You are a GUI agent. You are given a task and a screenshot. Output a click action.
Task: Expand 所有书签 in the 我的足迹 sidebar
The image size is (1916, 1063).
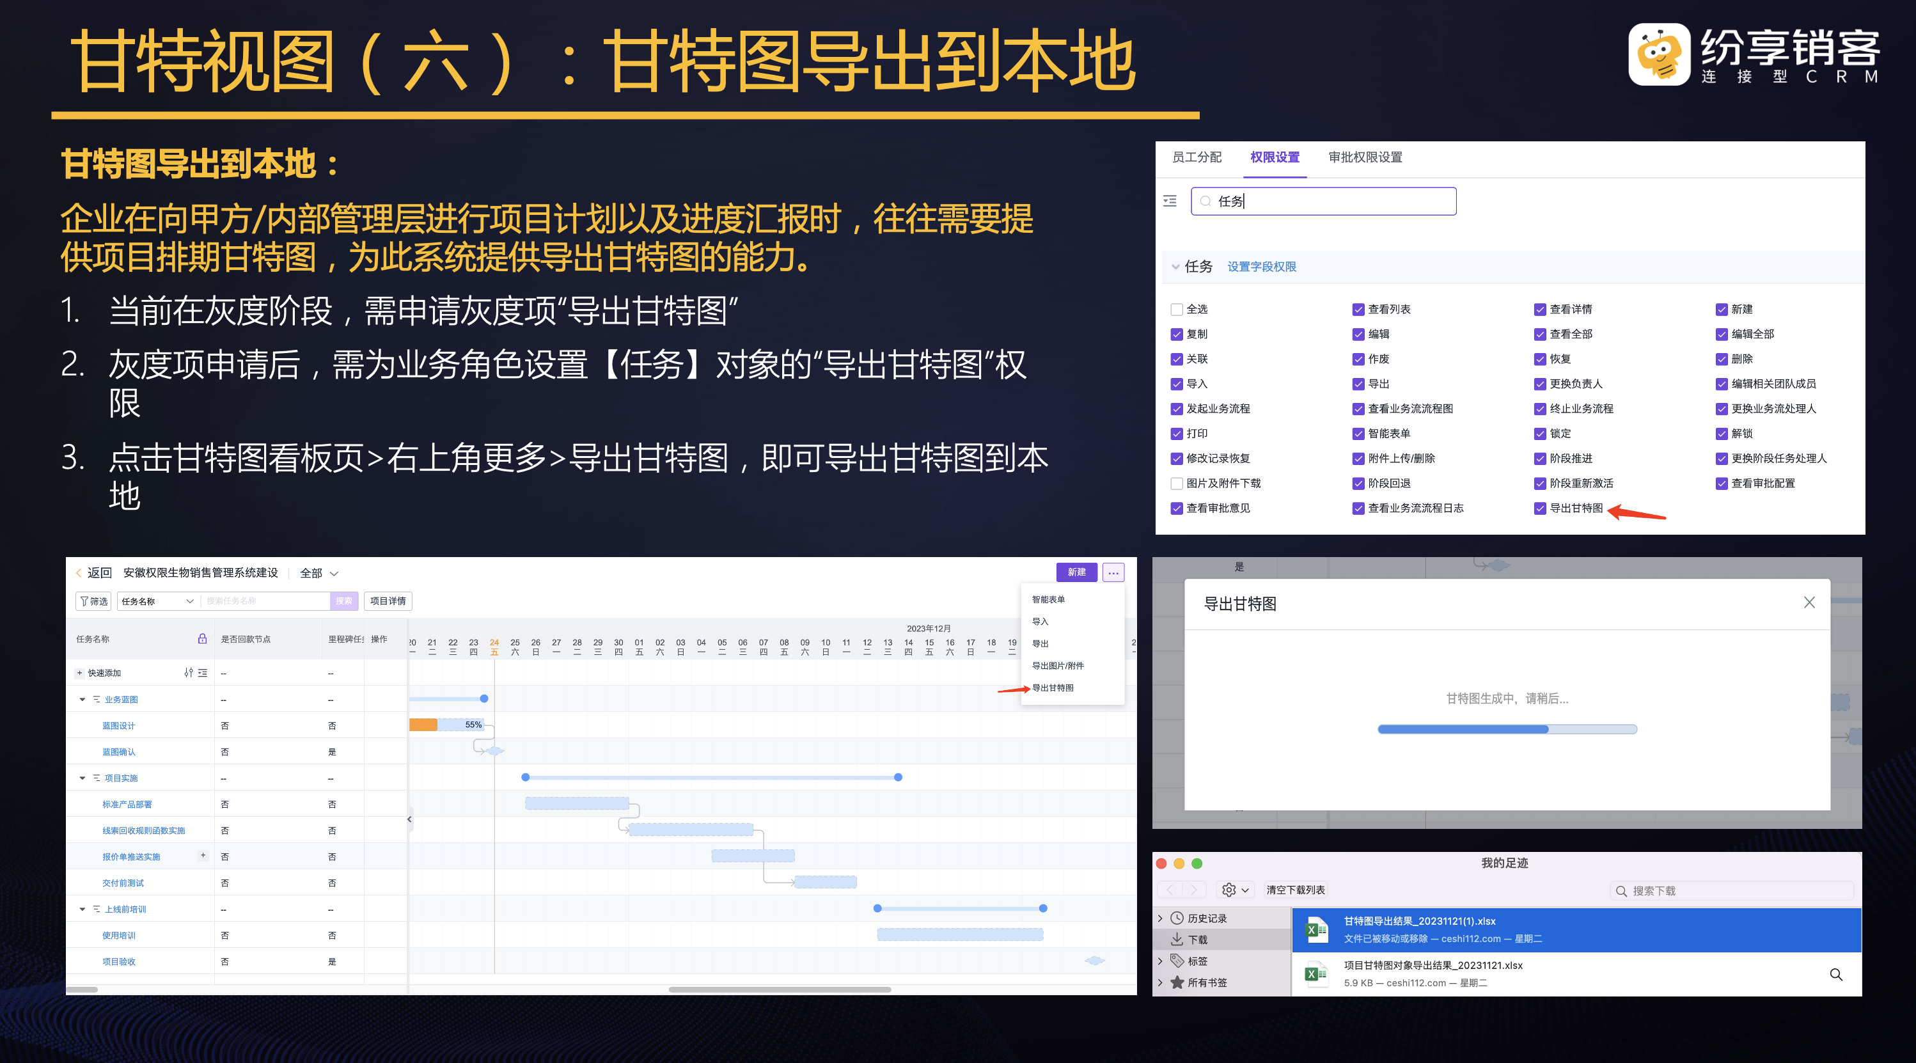pos(1160,982)
